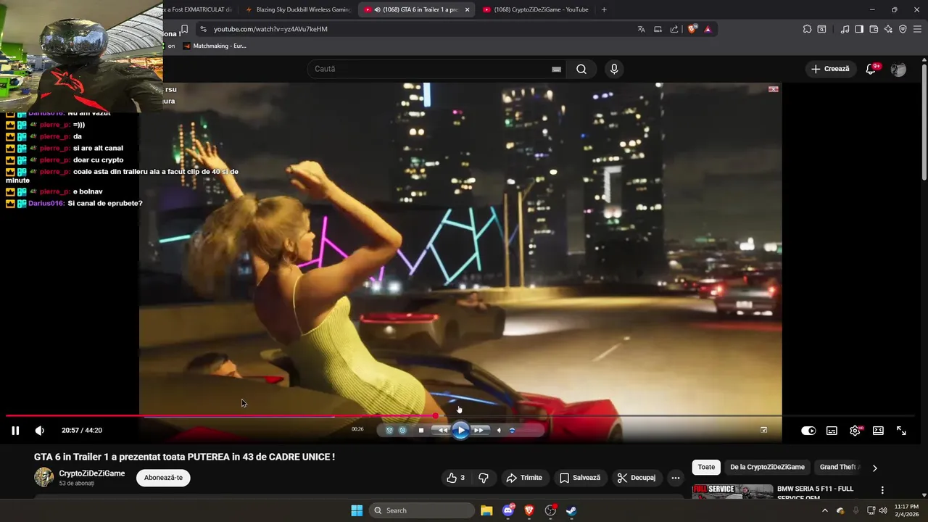Open a new browser tab
The width and height of the screenshot is (928, 522).
tap(604, 9)
